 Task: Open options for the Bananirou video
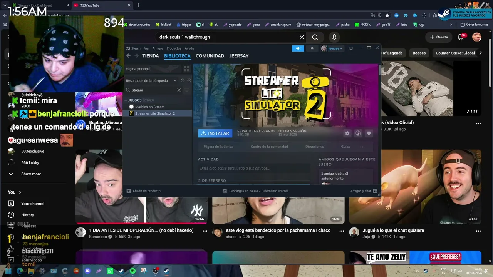click(x=205, y=231)
